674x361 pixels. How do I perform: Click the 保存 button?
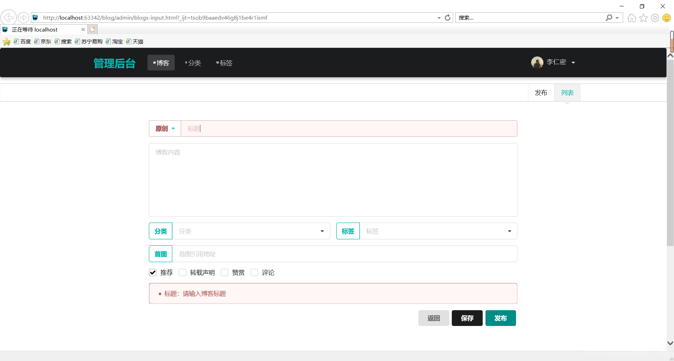(467, 318)
